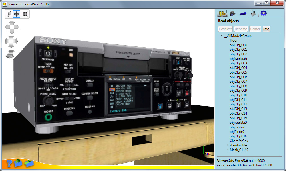Expand the standardde tree node
Screen dimensions: 286x171
click(x=227, y=145)
